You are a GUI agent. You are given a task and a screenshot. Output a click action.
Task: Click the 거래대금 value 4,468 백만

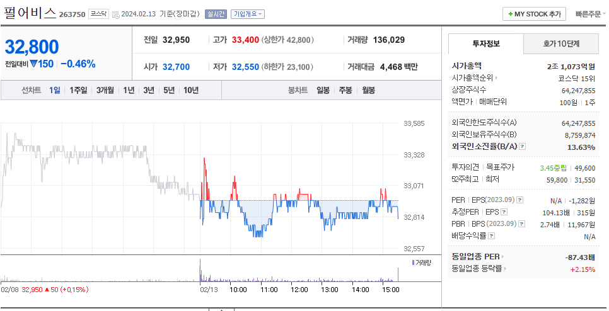[399, 67]
